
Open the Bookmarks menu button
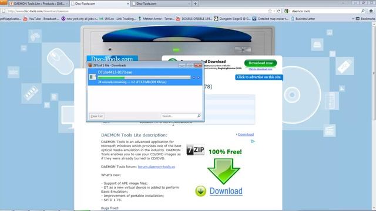(x=365, y=18)
